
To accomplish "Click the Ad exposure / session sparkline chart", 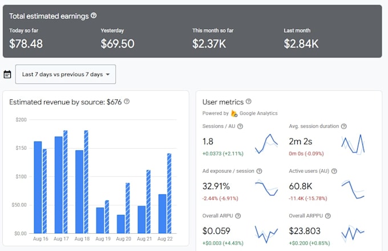I will click(266, 188).
